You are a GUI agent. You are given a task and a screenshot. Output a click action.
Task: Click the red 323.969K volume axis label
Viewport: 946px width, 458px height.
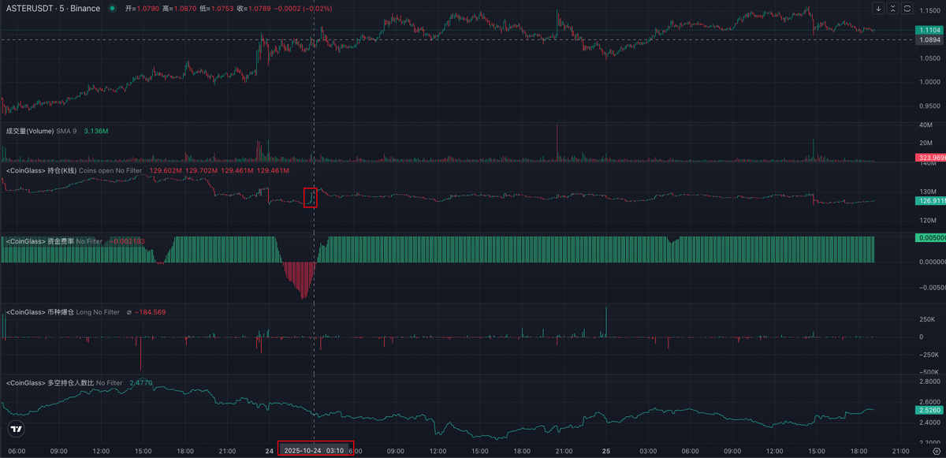(929, 158)
